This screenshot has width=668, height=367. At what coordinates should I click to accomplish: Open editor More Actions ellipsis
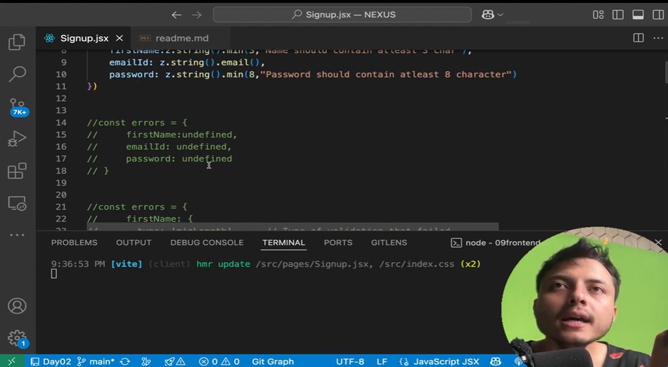657,38
